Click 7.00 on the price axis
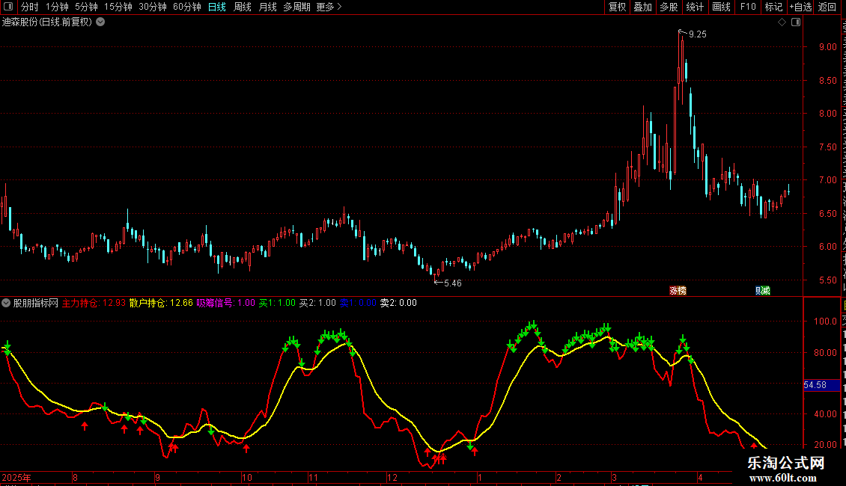Screen dimensions: 846x486 point(827,180)
